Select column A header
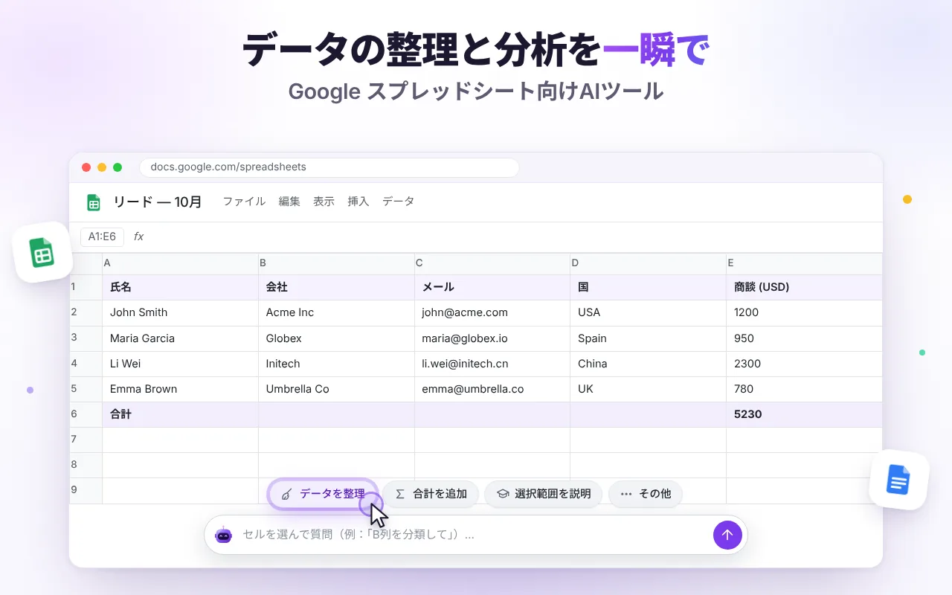Screen dimensions: 952x595 [x=180, y=263]
